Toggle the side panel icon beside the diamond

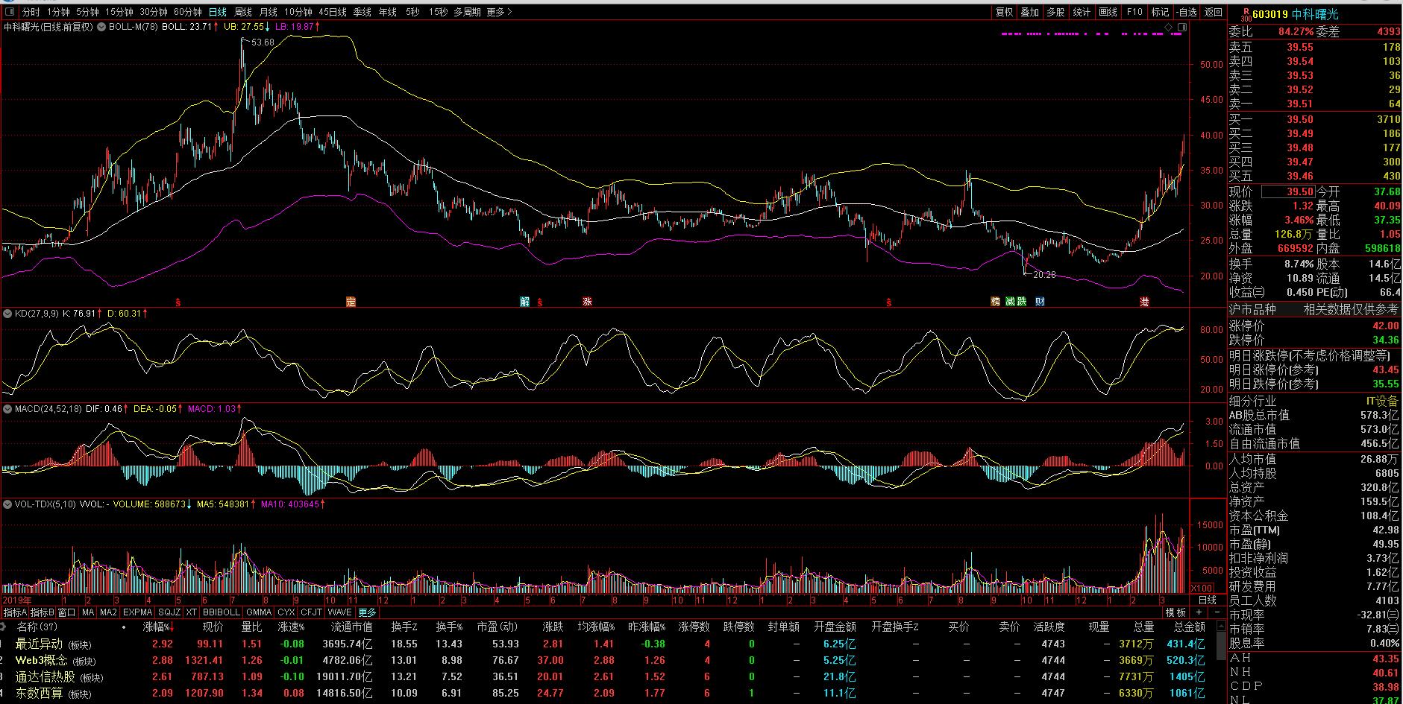pos(1181,27)
